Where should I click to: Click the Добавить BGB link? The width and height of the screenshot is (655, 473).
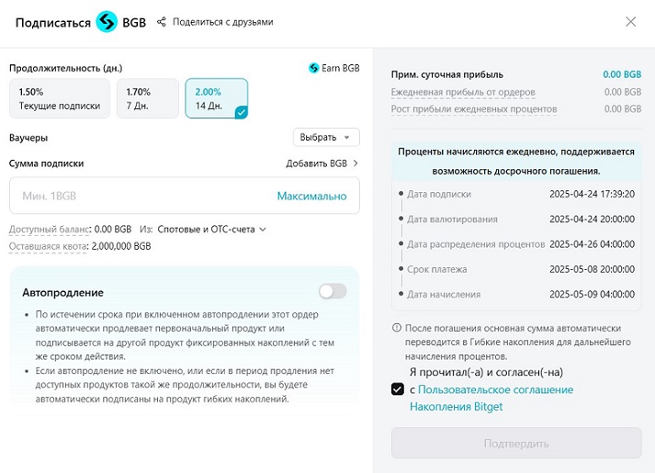316,163
